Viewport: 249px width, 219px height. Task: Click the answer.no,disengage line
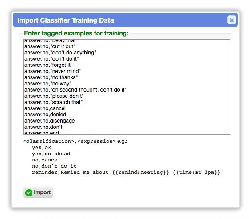point(49,121)
